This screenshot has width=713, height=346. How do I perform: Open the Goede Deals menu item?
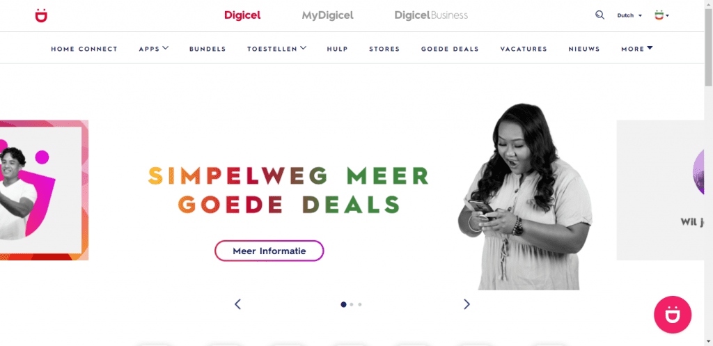coord(450,49)
